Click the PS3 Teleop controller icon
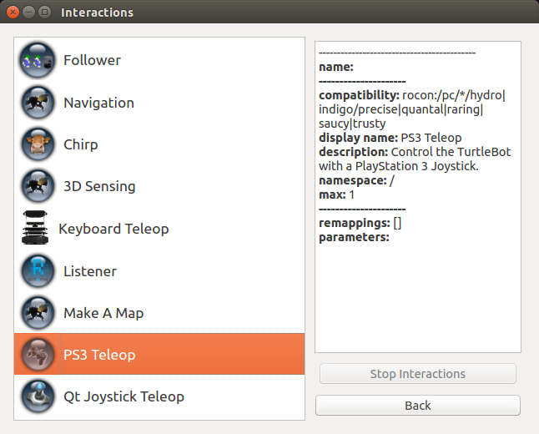The image size is (539, 434). point(38,355)
